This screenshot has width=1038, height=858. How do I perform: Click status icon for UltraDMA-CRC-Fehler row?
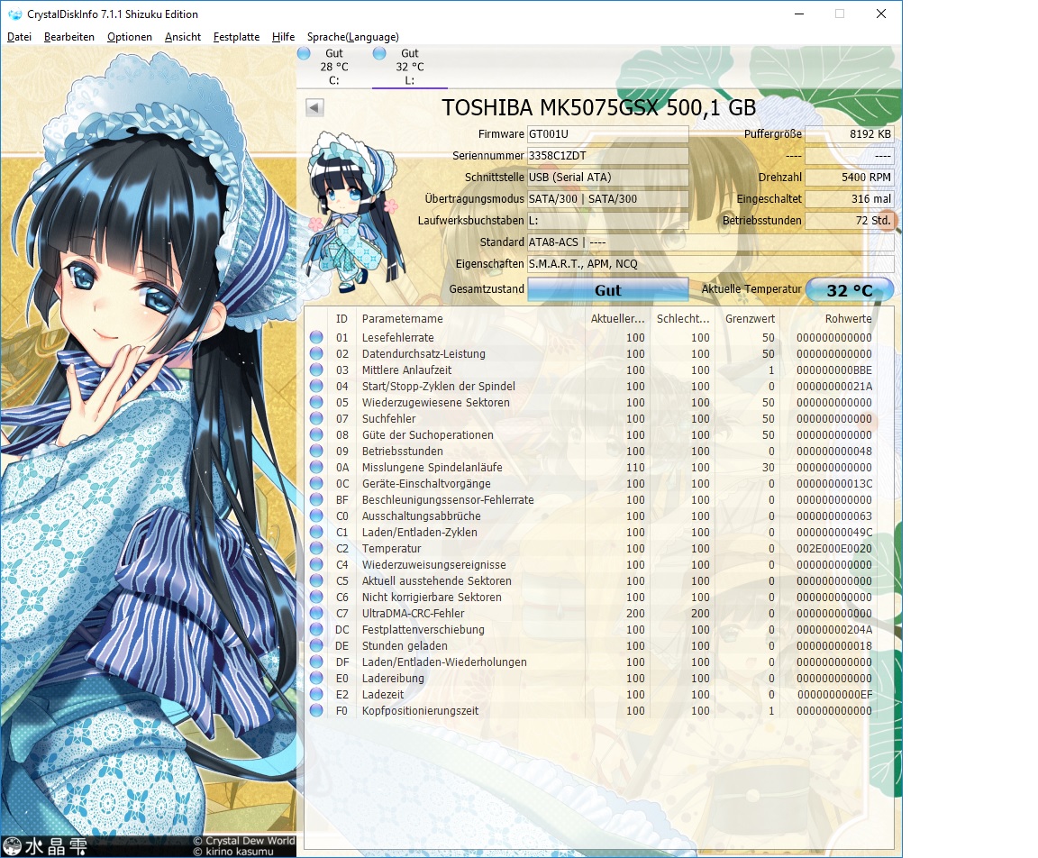(316, 613)
